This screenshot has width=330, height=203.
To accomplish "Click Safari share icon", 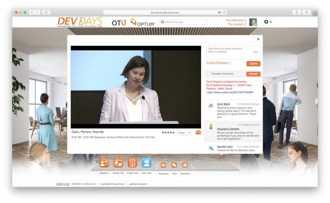I will 297,13.
